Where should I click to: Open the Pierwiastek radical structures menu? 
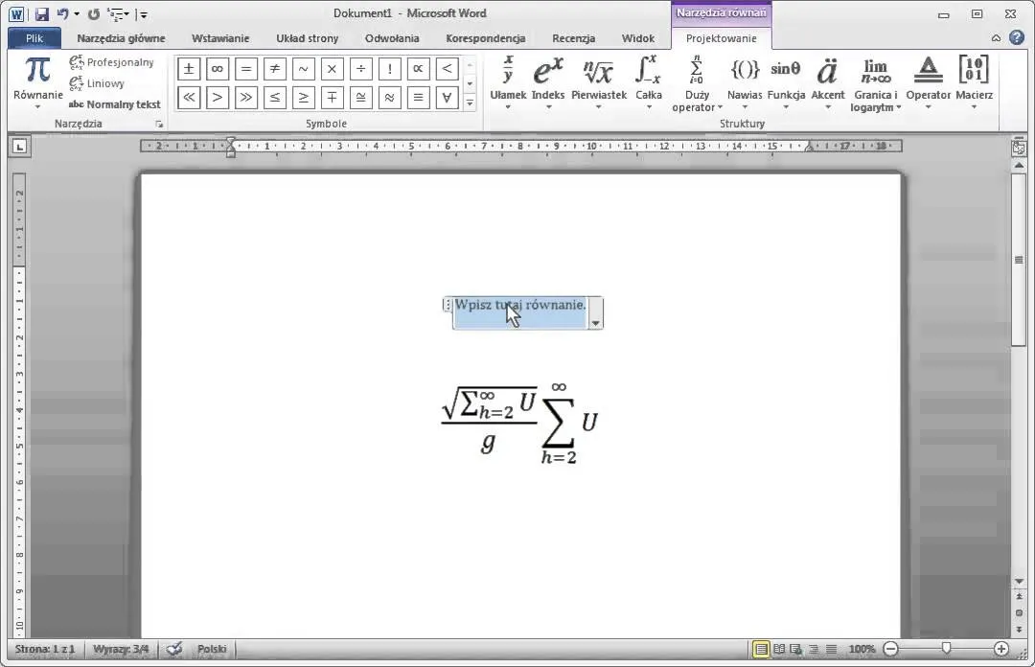point(599,82)
